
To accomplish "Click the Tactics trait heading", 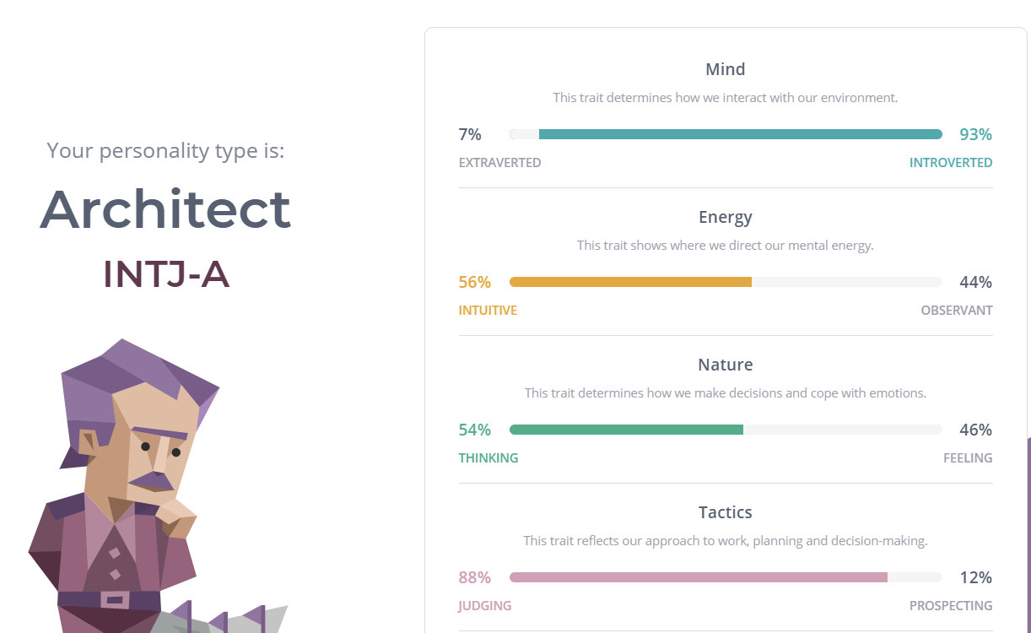I will pyautogui.click(x=726, y=512).
